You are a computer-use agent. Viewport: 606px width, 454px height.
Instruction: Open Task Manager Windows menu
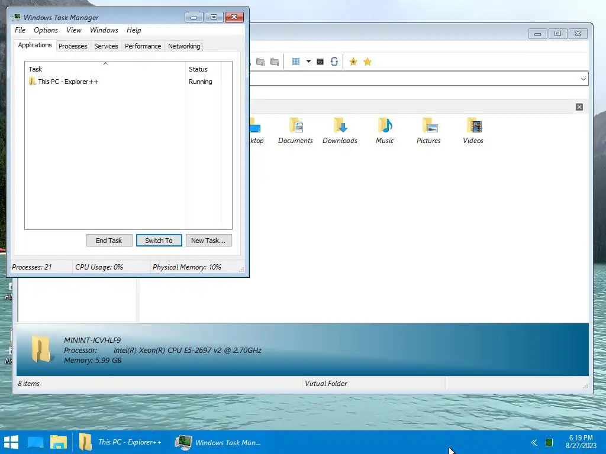(104, 30)
